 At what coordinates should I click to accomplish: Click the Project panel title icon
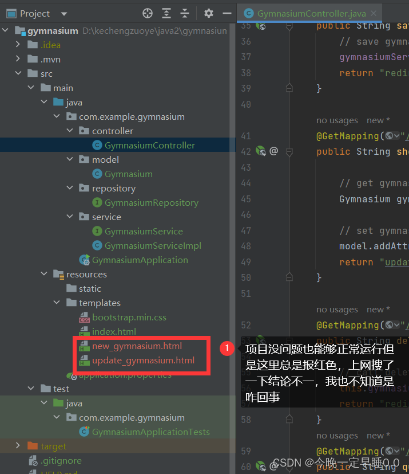point(11,14)
